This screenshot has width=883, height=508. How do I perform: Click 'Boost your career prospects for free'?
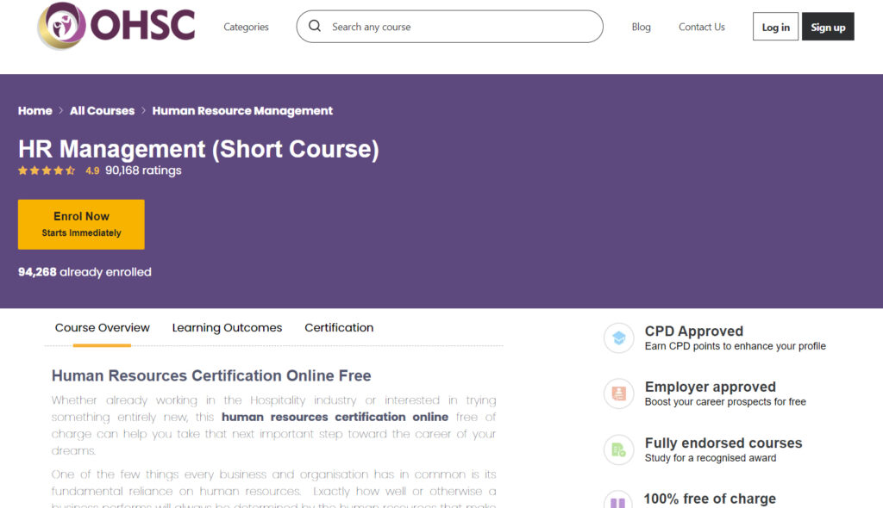(725, 402)
